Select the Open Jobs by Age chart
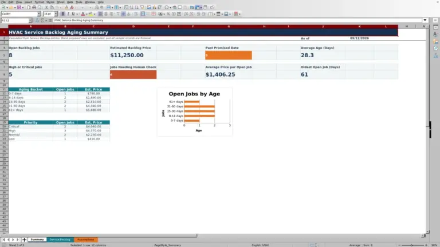 [x=195, y=111]
